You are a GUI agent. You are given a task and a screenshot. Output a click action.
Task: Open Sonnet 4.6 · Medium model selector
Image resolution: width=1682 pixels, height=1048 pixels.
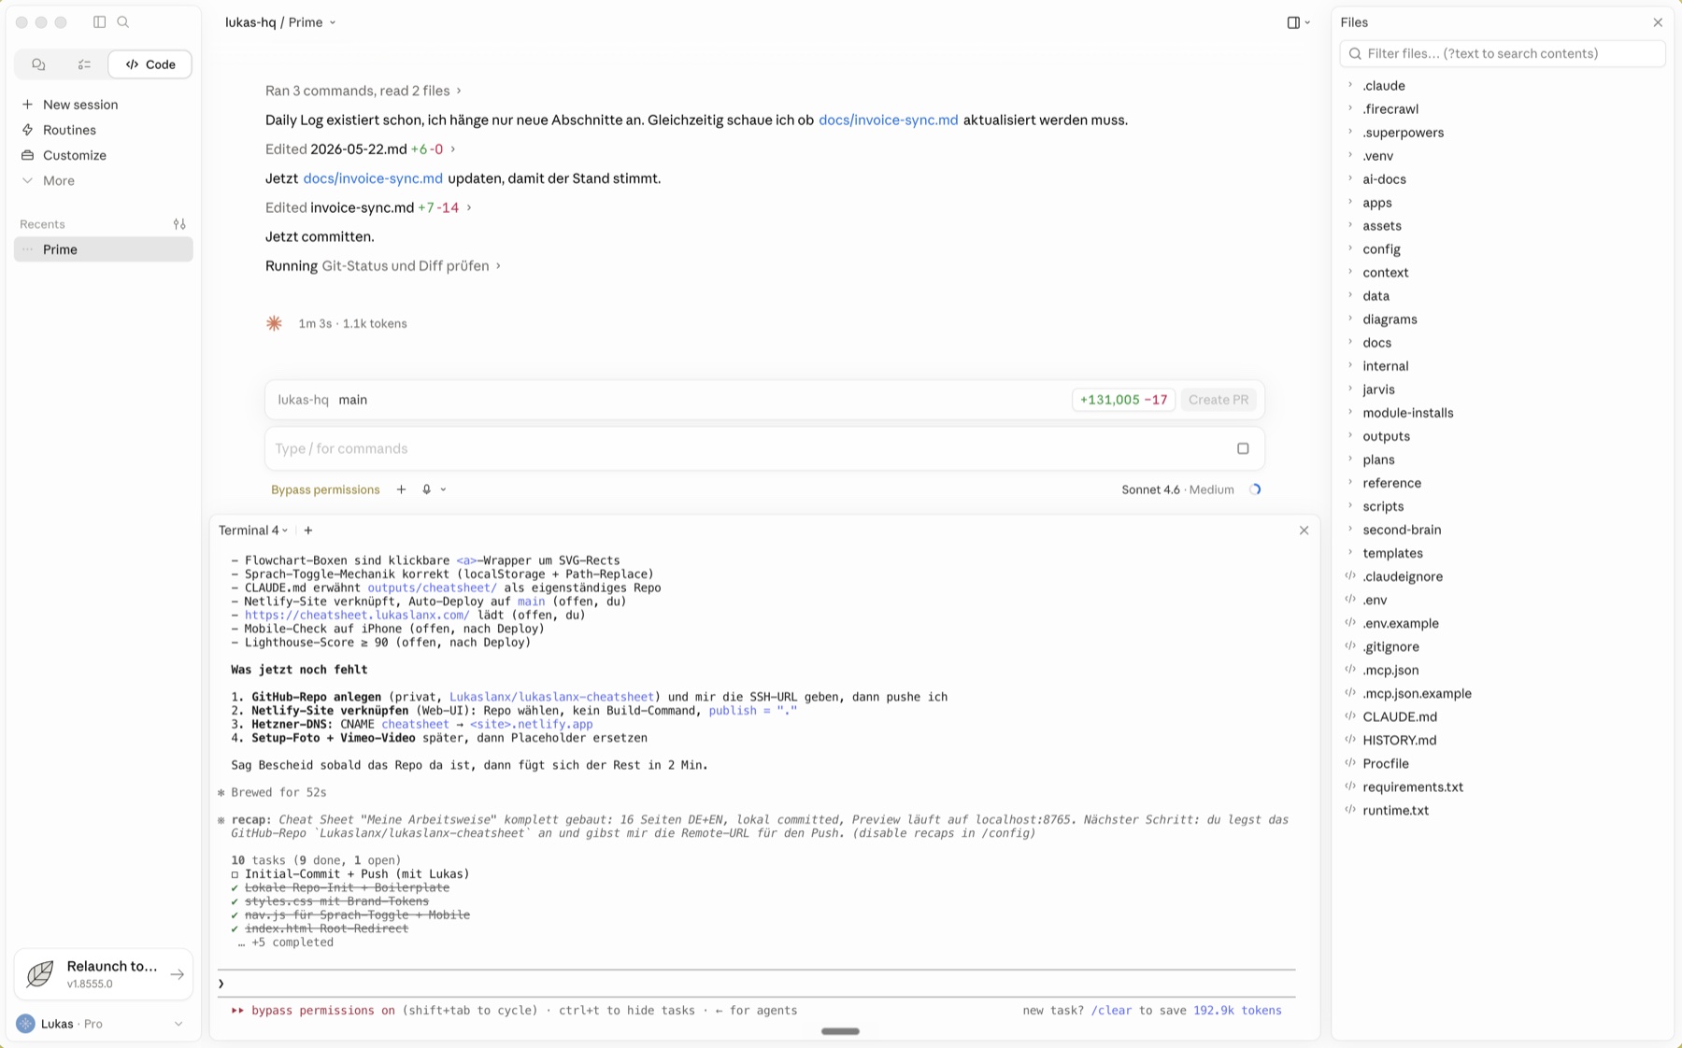(1177, 489)
